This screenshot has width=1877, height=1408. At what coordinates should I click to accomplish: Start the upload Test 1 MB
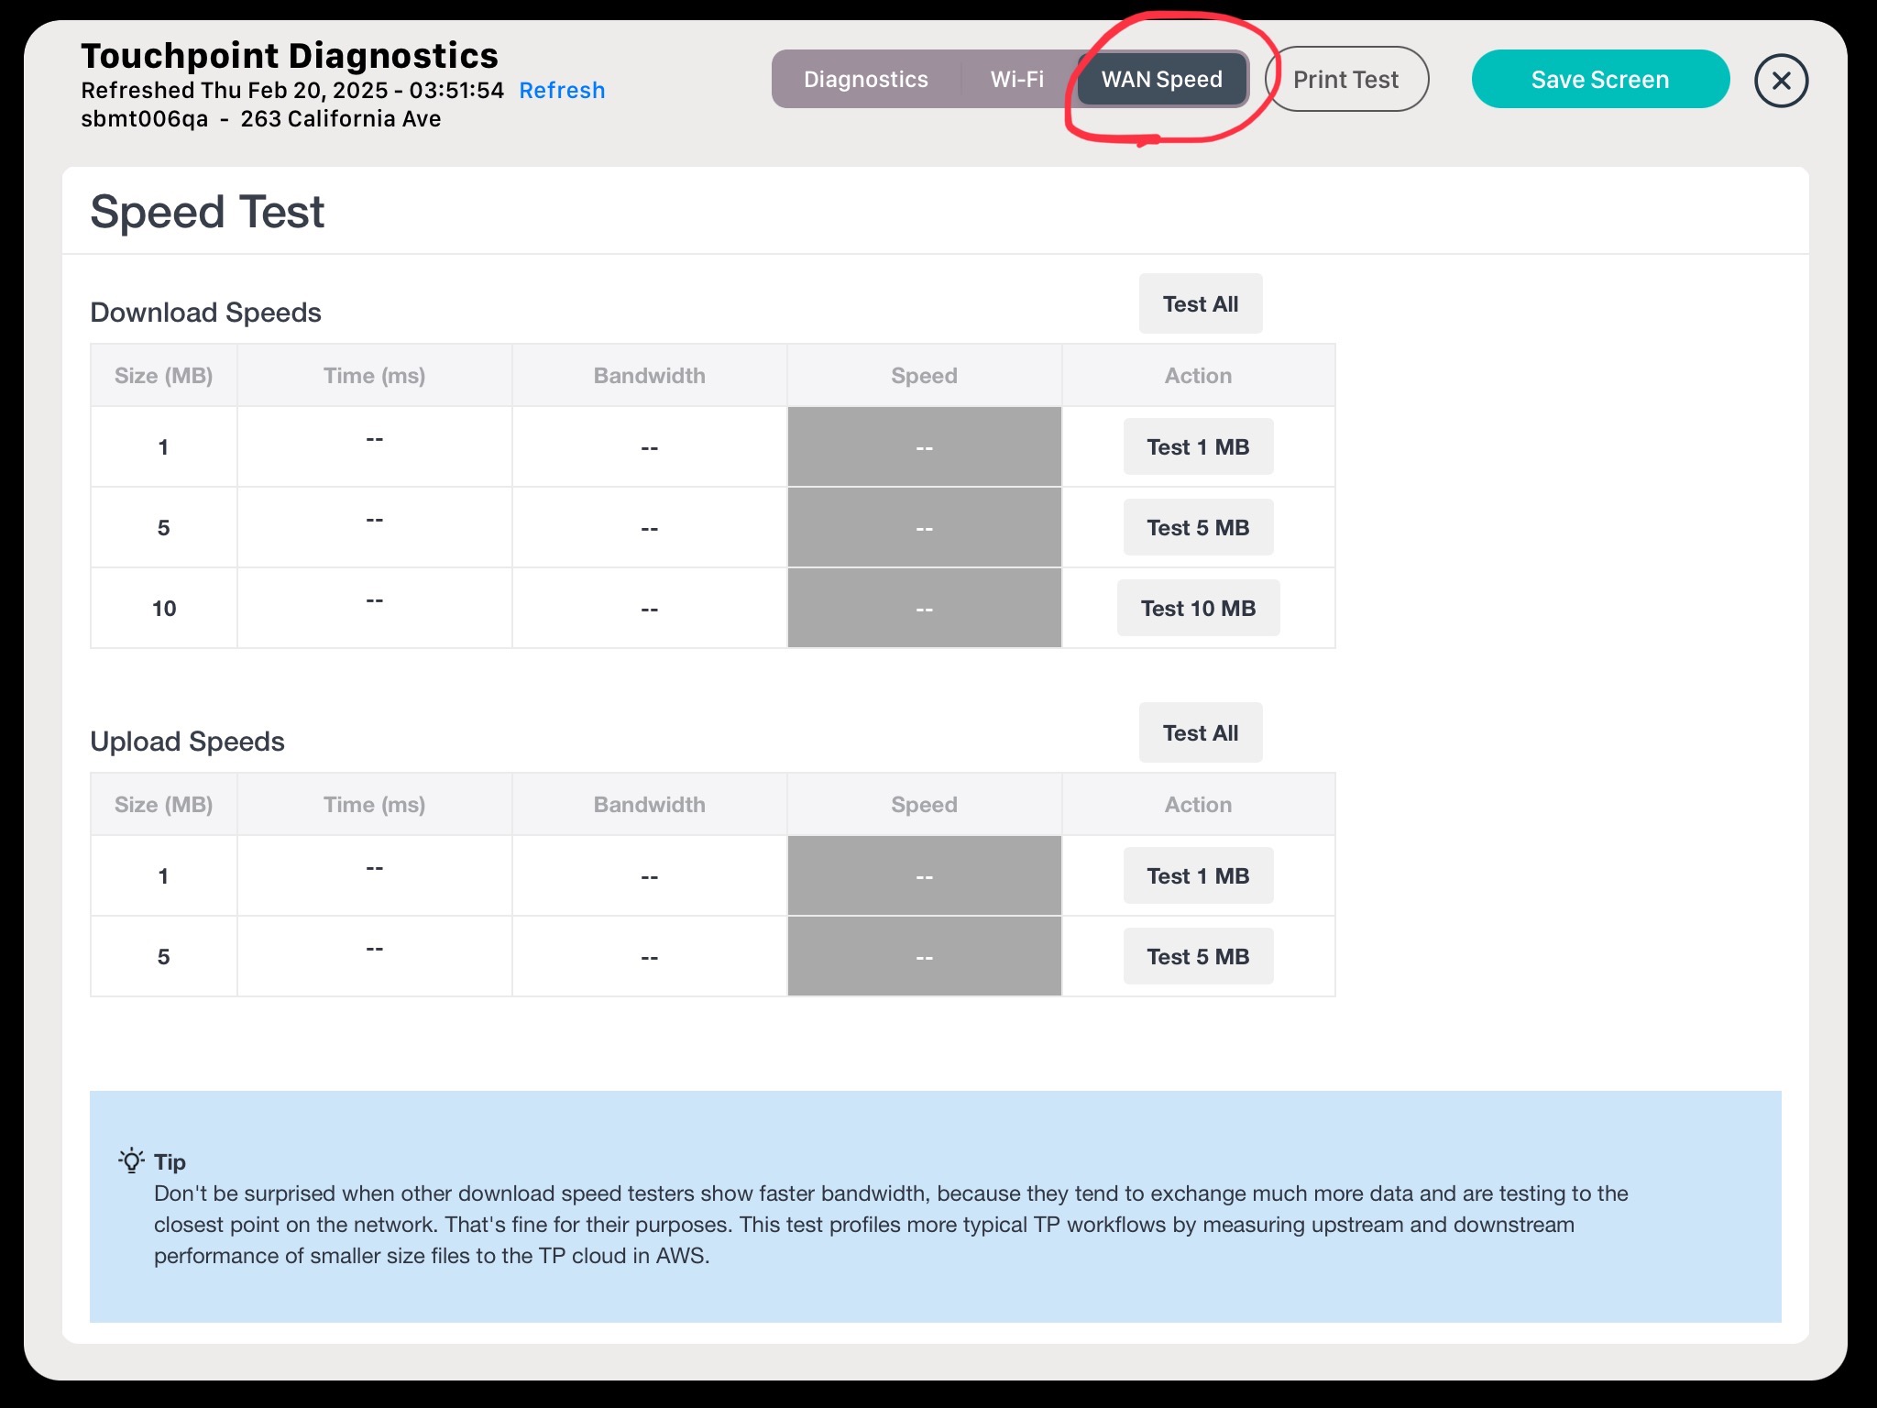click(x=1197, y=876)
